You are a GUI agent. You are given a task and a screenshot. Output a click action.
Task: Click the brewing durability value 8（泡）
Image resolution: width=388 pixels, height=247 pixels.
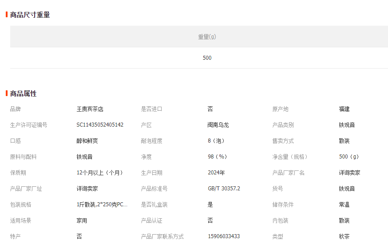216,141
